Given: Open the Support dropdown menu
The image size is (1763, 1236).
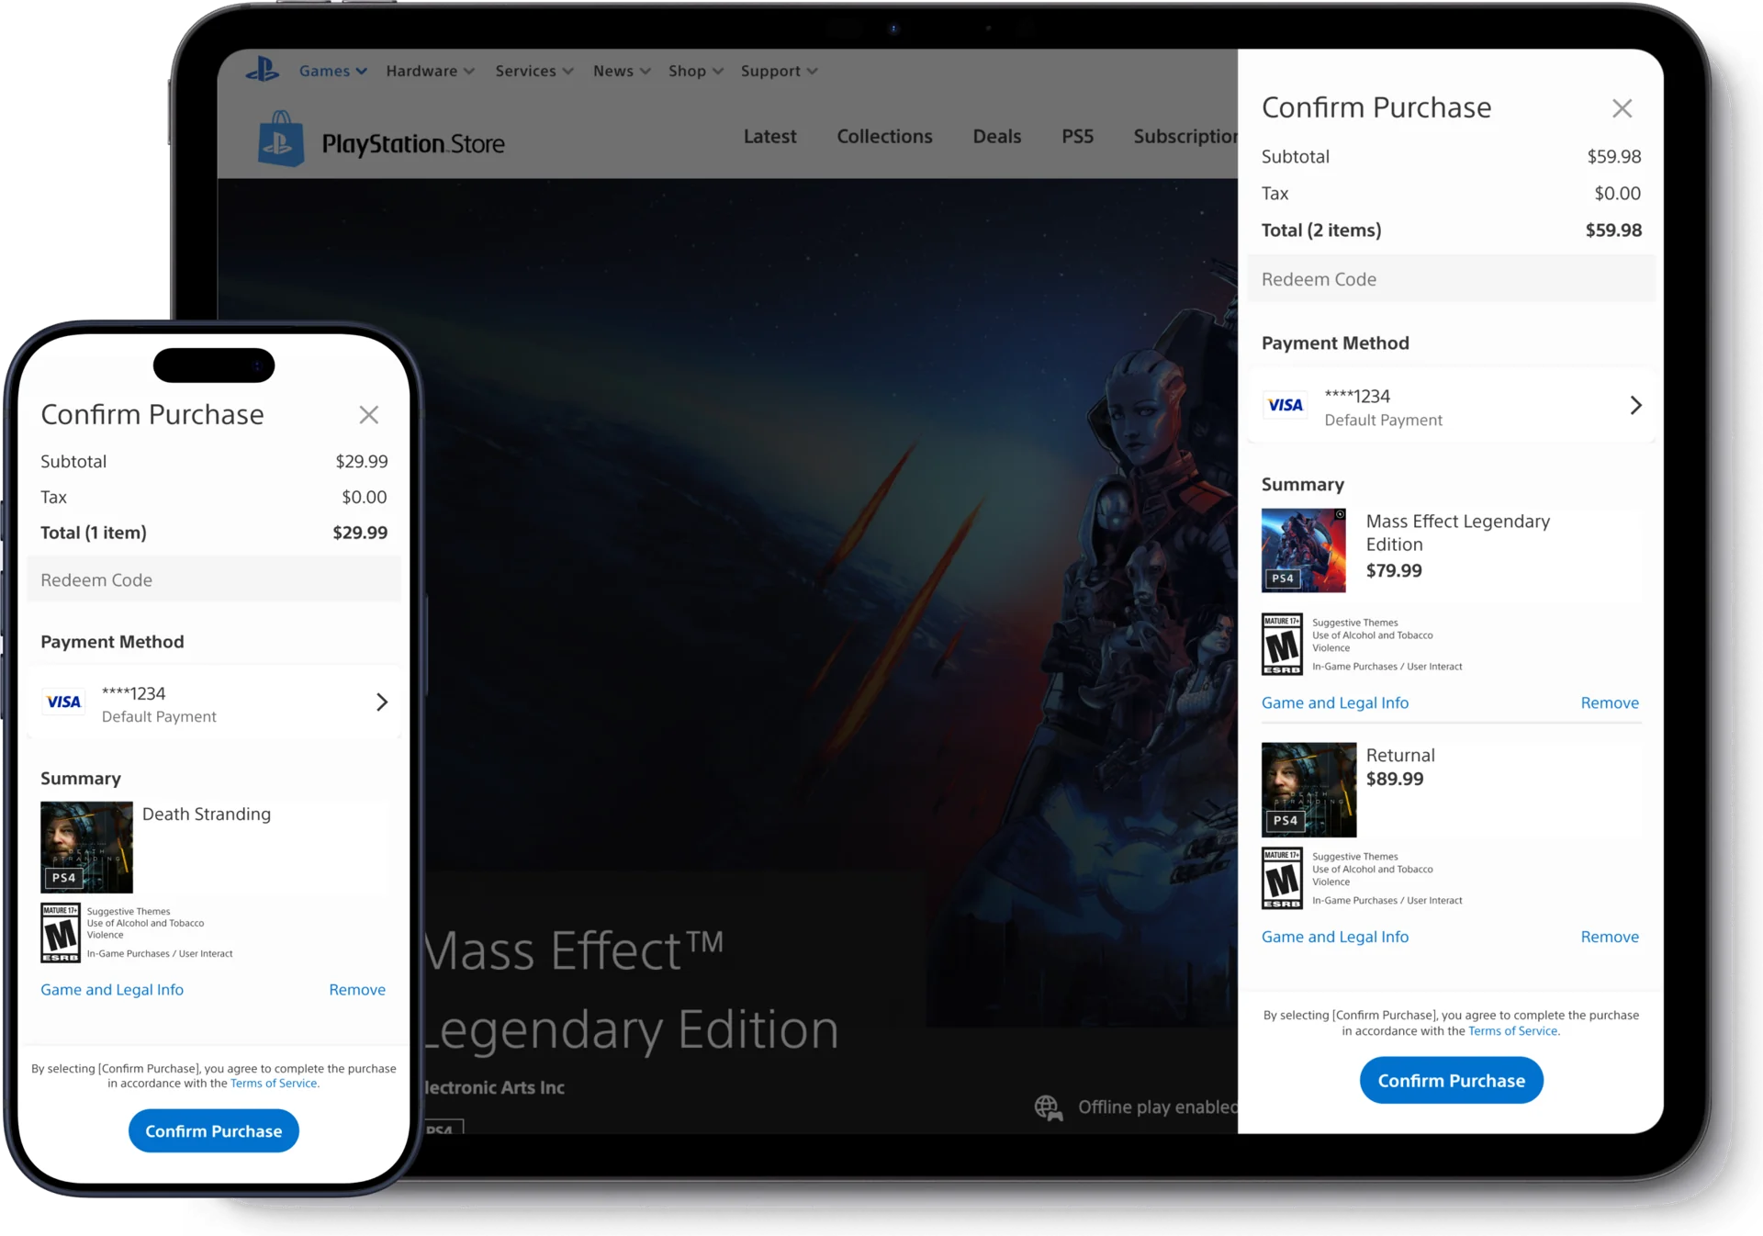Looking at the screenshot, I should (779, 71).
